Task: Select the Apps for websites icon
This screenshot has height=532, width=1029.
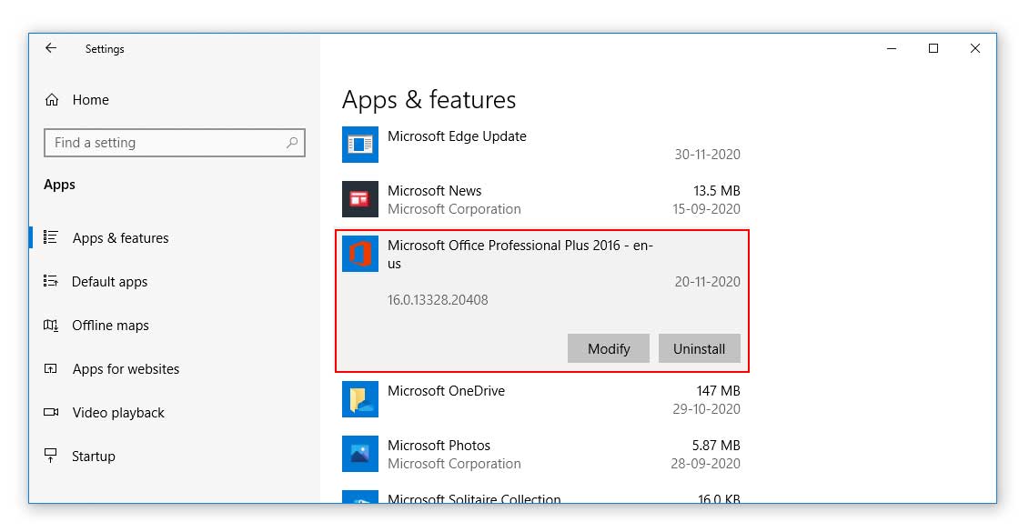Action: click(x=51, y=368)
